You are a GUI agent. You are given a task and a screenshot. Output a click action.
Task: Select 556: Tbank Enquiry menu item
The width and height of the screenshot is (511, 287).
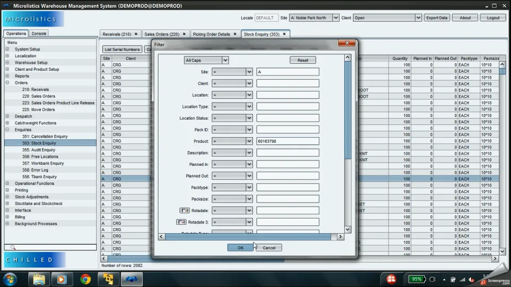(39, 176)
